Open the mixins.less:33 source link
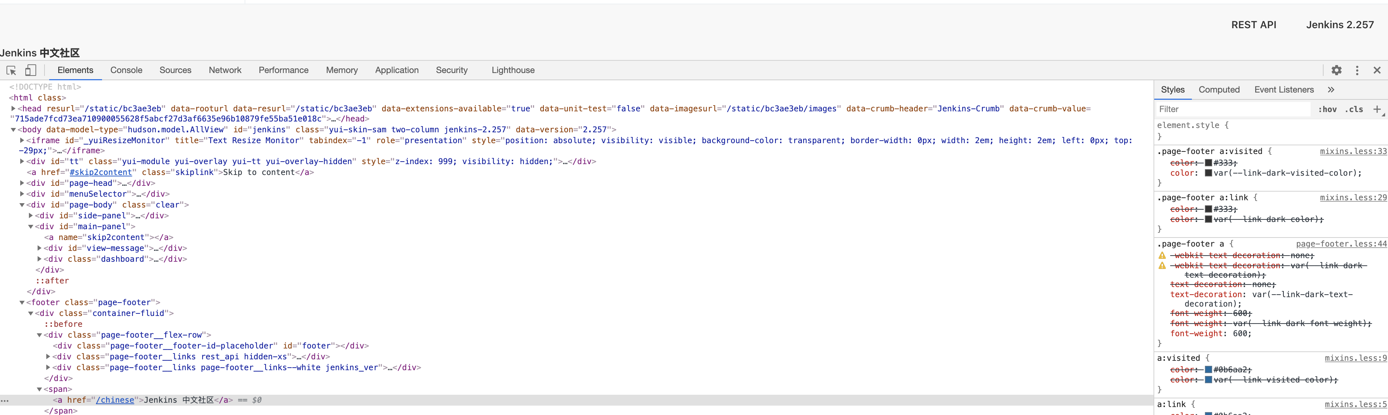 1353,152
